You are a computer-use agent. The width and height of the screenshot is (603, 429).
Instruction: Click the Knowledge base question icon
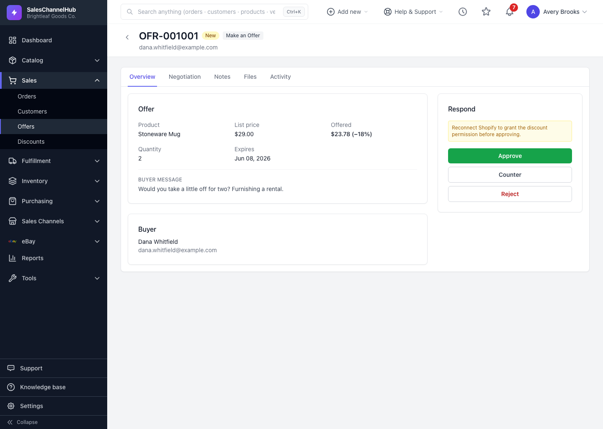(x=11, y=387)
